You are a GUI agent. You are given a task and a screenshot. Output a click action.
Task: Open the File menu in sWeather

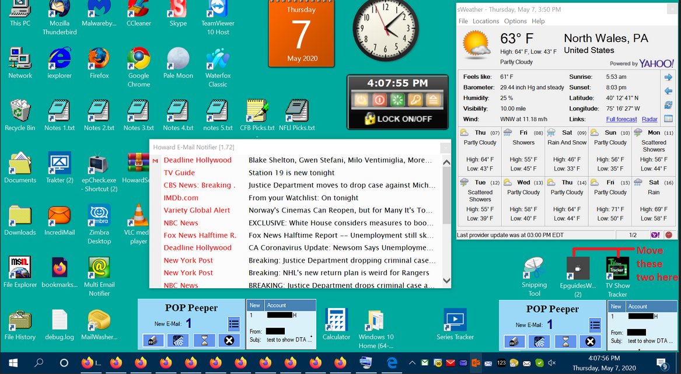click(463, 21)
